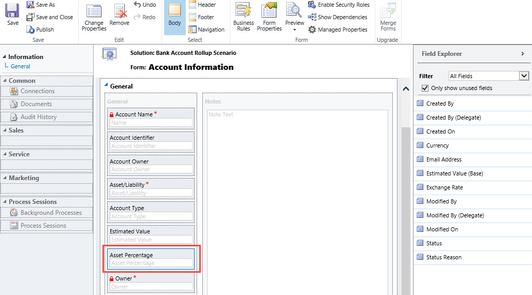
Task: Open Change Properties for selected field
Action: (x=94, y=17)
